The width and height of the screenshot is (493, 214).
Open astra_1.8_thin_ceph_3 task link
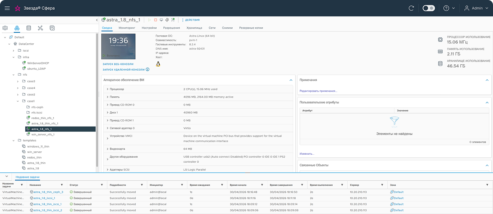(48, 192)
